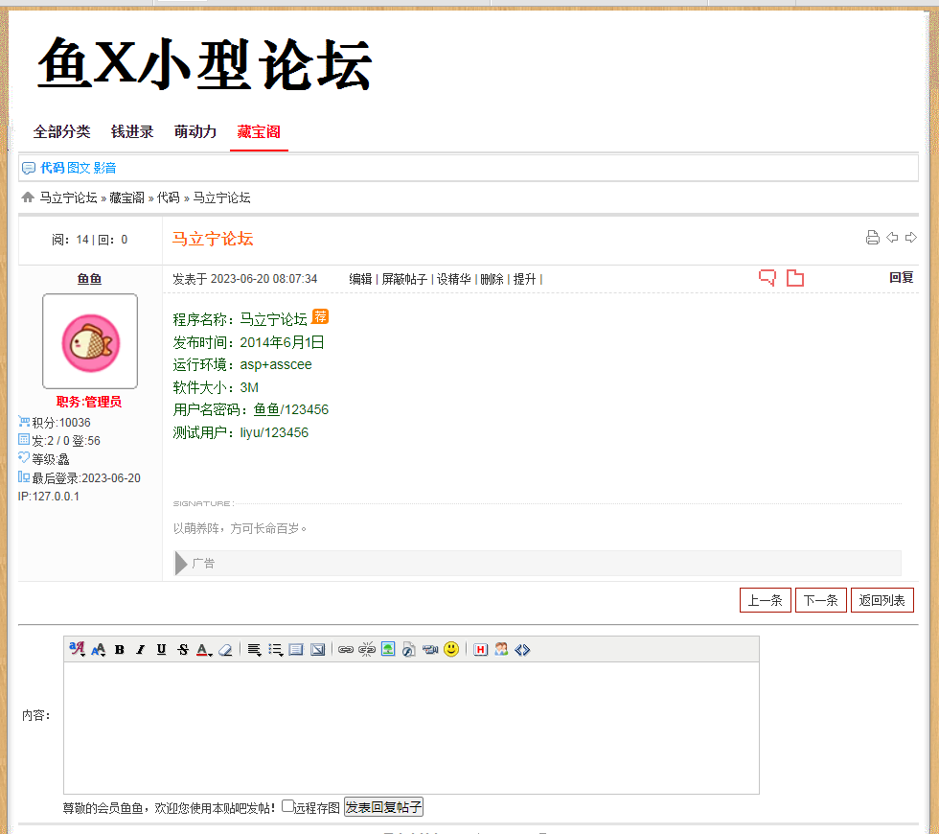The height and width of the screenshot is (834, 939).
Task: Insert video using camcorder icon
Action: [x=430, y=650]
